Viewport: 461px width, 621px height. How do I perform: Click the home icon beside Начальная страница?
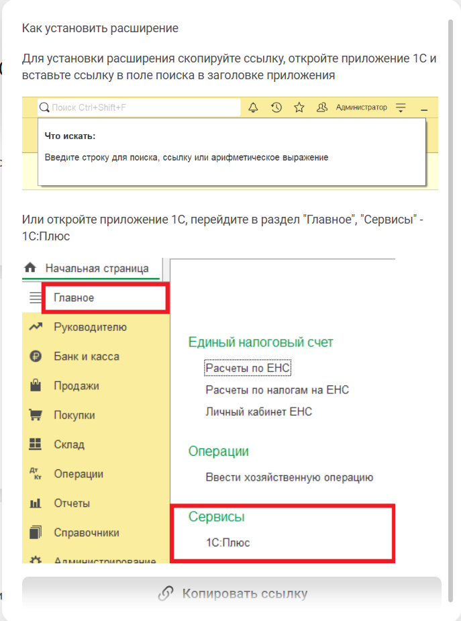click(x=30, y=268)
